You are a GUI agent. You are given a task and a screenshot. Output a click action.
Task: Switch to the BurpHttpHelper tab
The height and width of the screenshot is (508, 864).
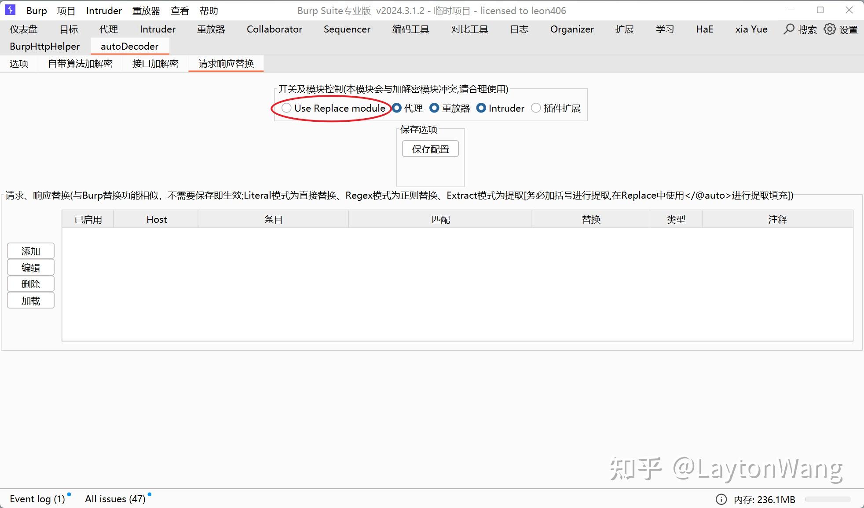pos(44,46)
